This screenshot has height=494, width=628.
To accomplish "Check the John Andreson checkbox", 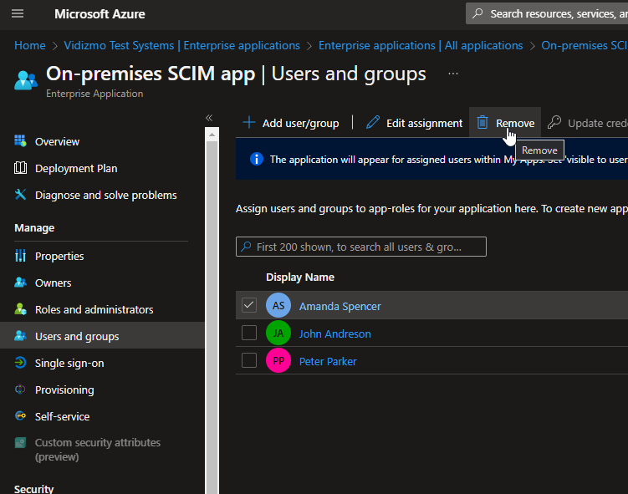I will tap(249, 334).
